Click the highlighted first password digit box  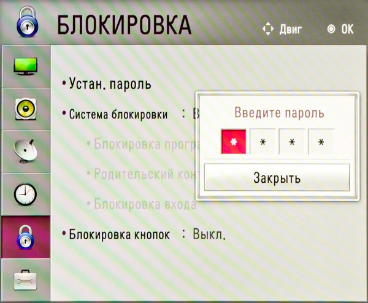pos(233,142)
